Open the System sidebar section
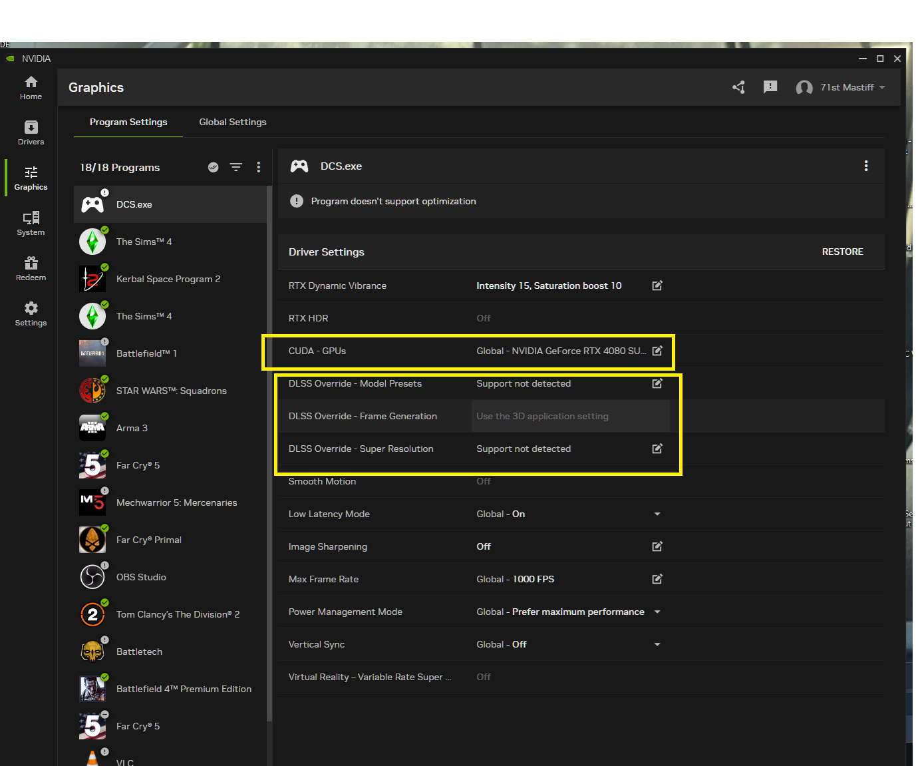This screenshot has width=918, height=766. pyautogui.click(x=31, y=224)
